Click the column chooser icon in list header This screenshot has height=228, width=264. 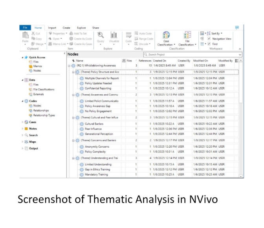click(x=236, y=61)
